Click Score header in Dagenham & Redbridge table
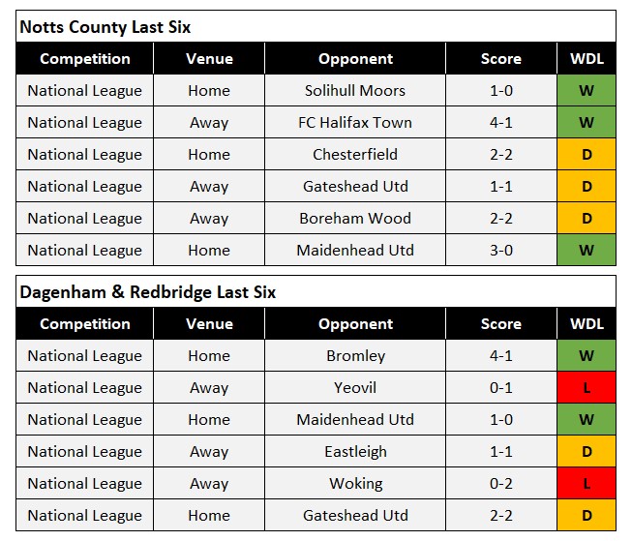The width and height of the screenshot is (632, 541). tap(500, 324)
